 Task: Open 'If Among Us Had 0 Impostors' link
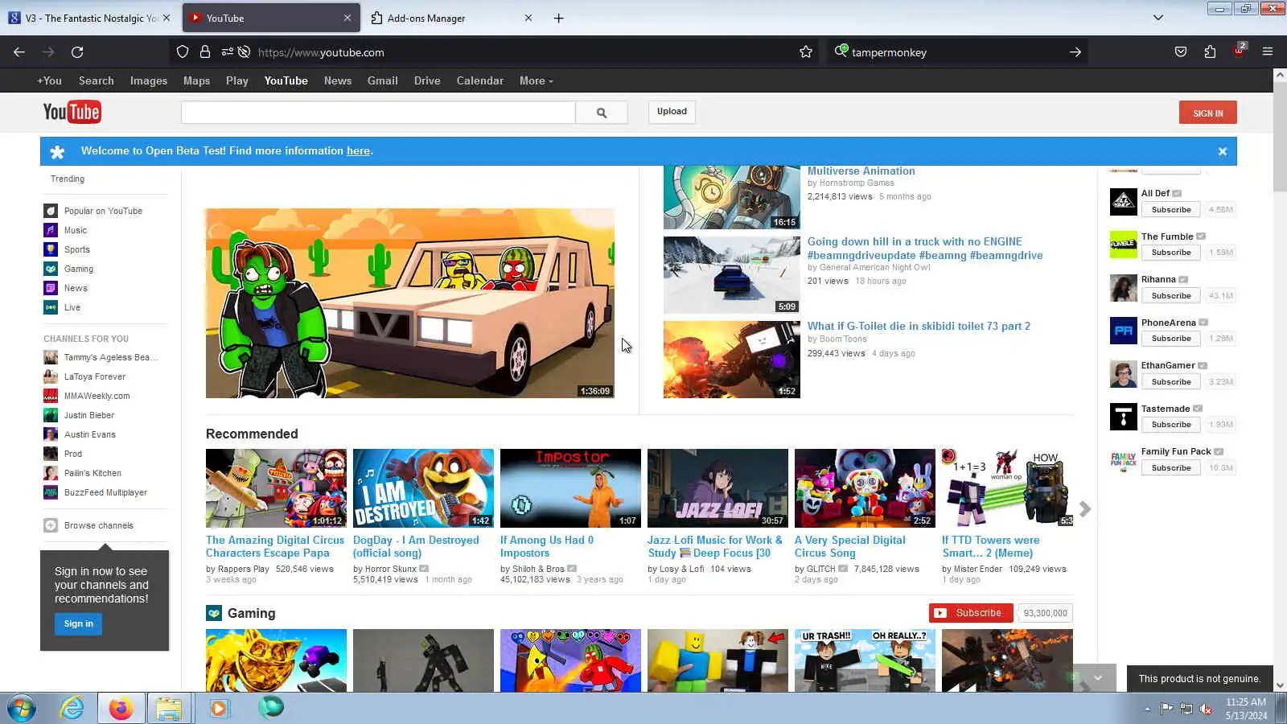547,546
